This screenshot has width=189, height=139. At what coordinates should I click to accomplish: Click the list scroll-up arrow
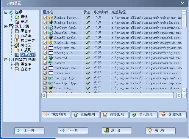tap(184, 12)
